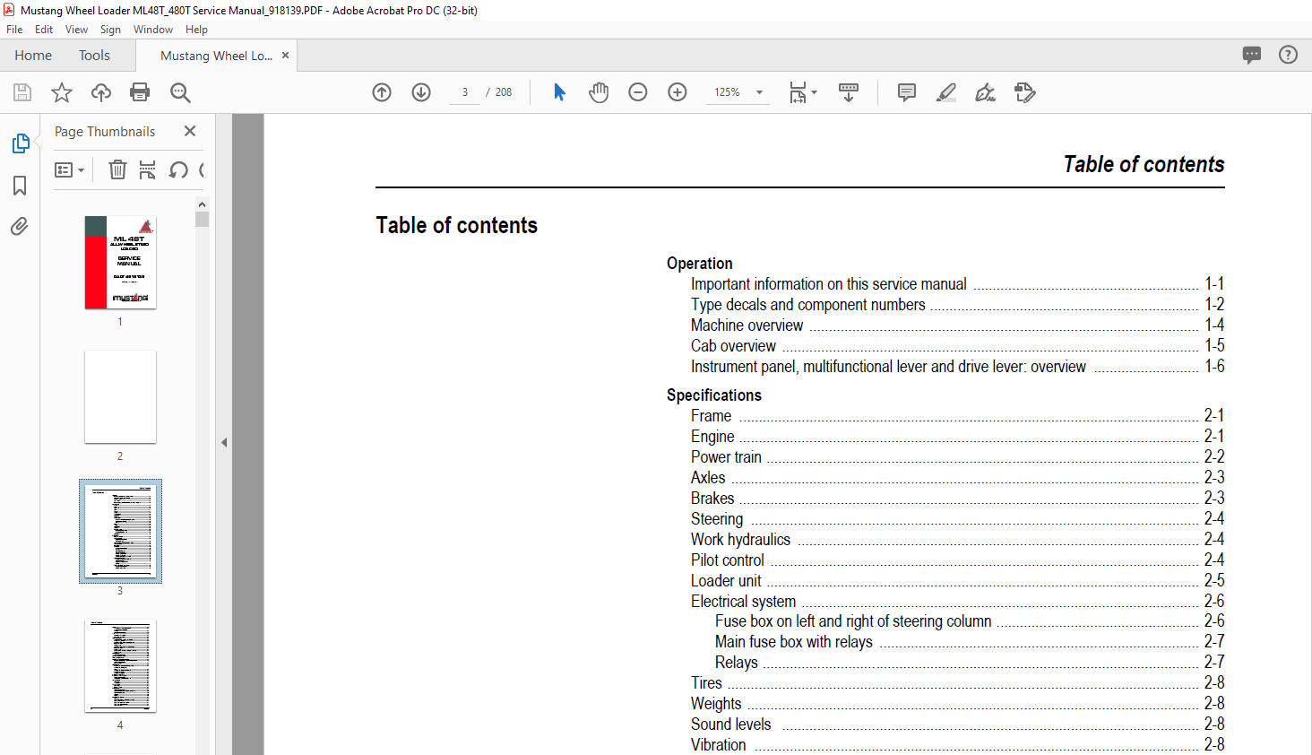Click the page break thumbnails icon

[148, 169]
